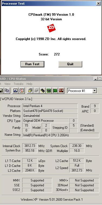Open the clock history graph icon
Screen dimensions: 102x205
coord(15,91)
